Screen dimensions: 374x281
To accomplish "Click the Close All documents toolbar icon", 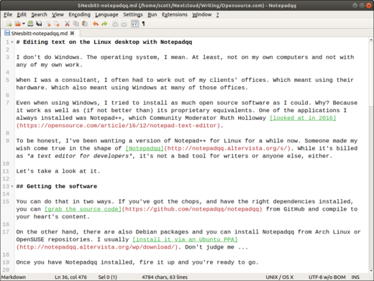I will (57, 24).
